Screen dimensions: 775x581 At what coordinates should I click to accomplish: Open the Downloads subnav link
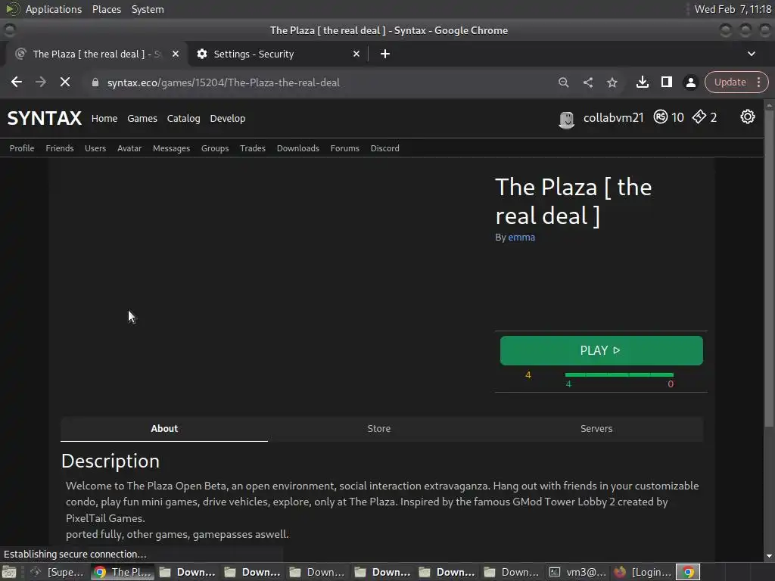click(298, 148)
